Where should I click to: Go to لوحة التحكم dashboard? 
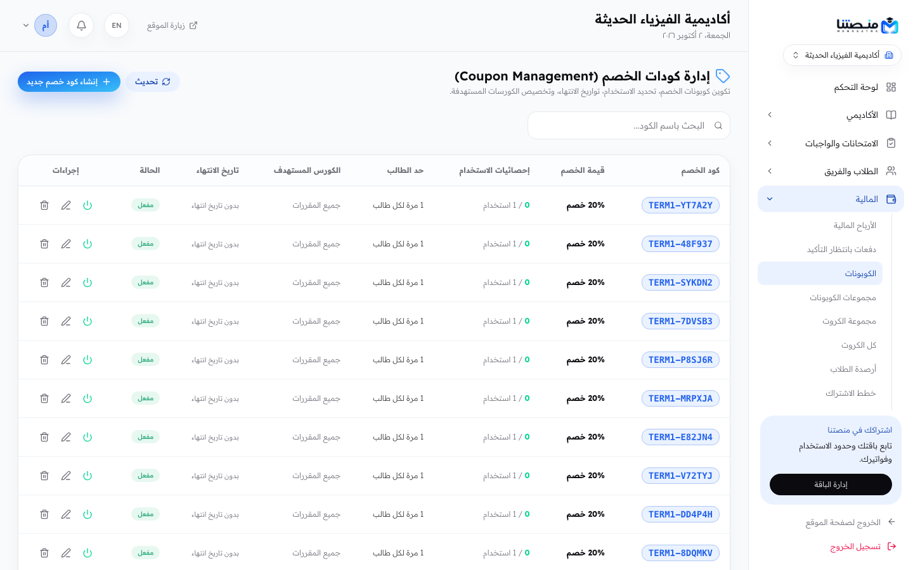coord(831,87)
